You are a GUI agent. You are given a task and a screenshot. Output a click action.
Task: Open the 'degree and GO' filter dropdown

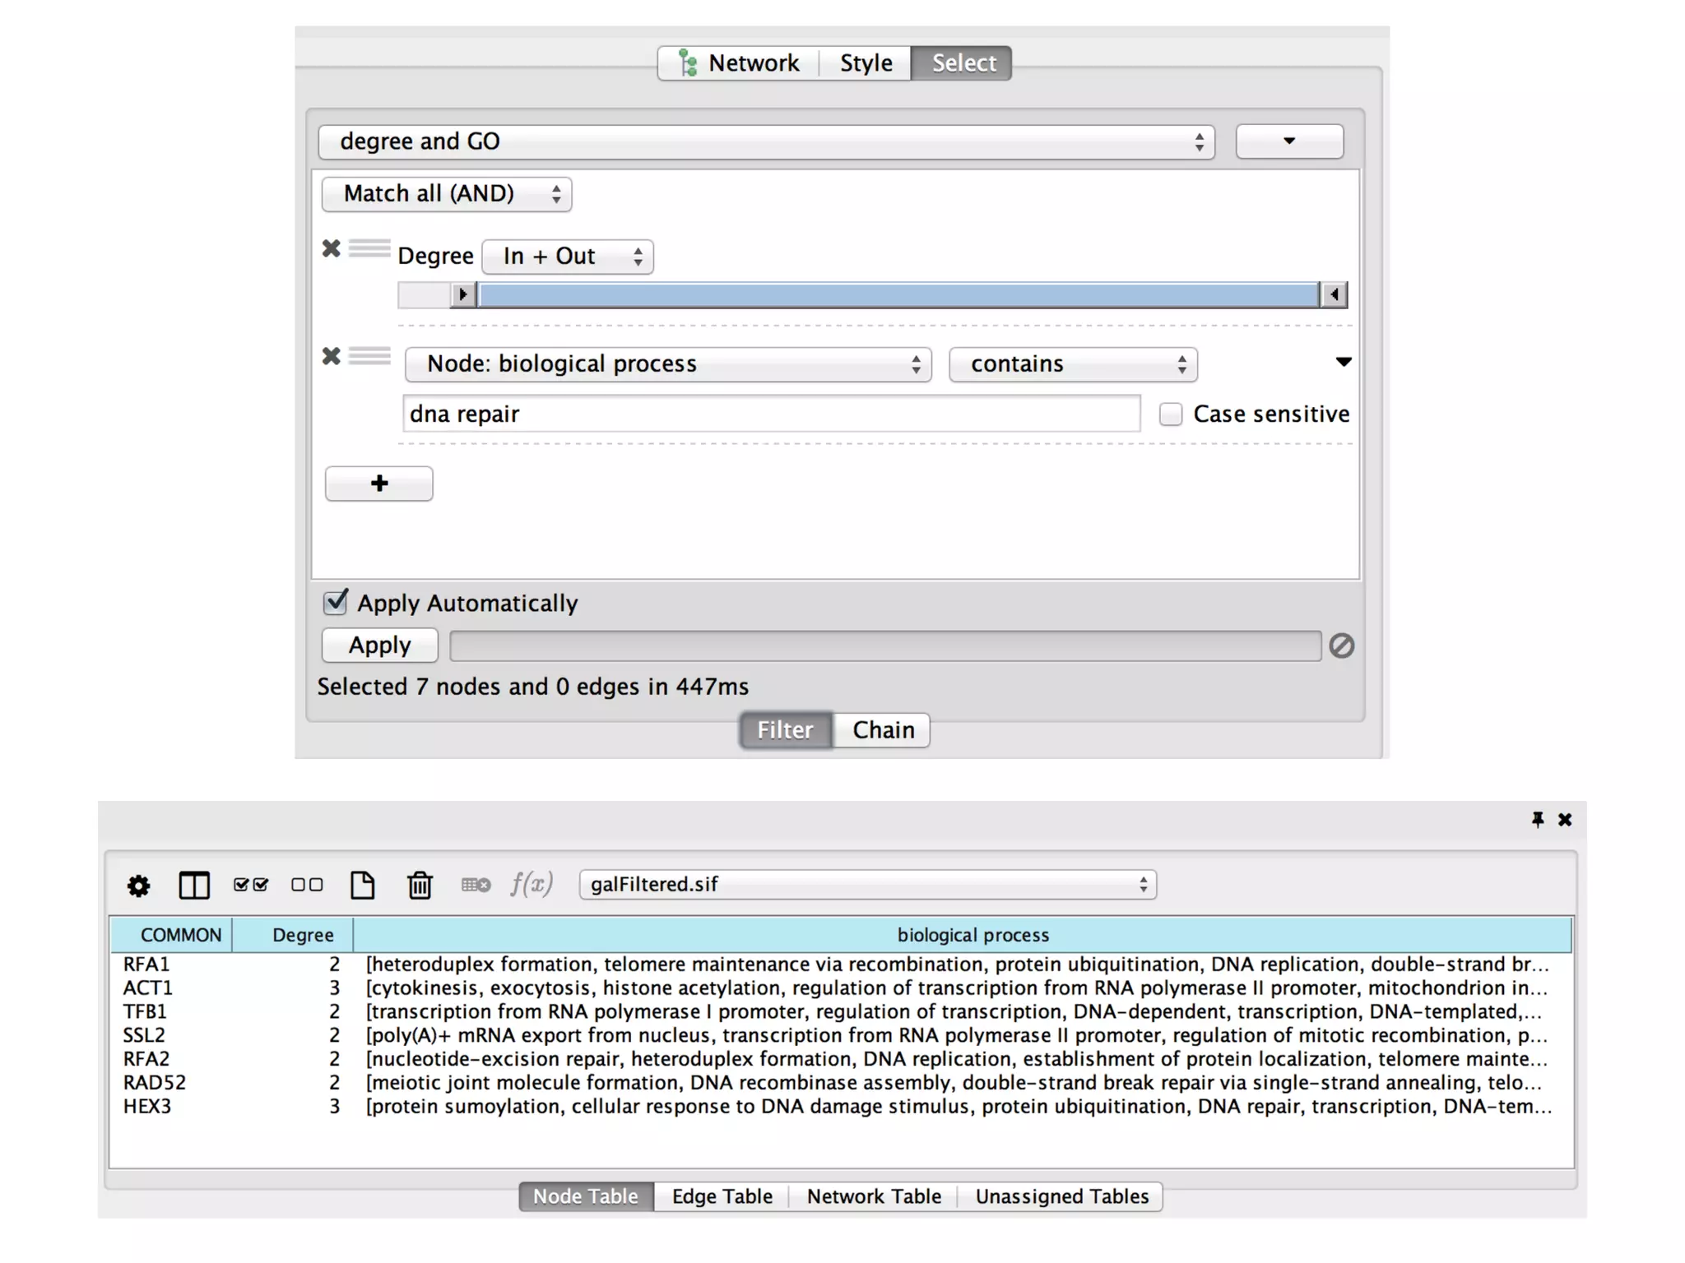pyautogui.click(x=766, y=142)
